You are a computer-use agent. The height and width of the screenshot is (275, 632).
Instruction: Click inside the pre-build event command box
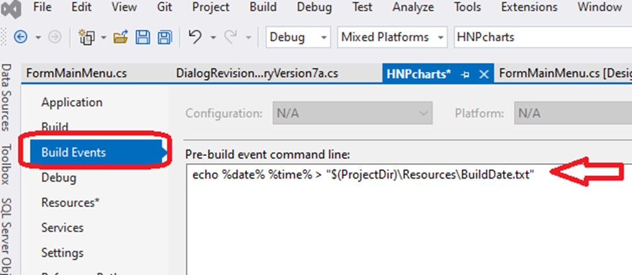(x=389, y=220)
